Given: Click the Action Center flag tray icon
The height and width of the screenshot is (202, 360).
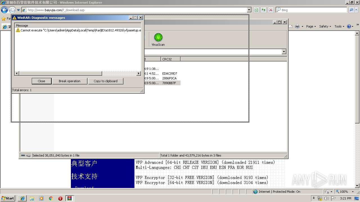Looking at the screenshot, I should click(333, 198).
